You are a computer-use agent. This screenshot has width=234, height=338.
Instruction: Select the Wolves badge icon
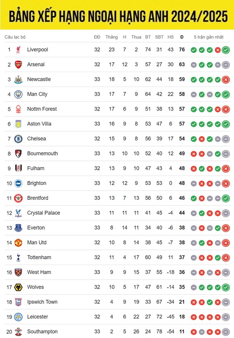click(18, 287)
